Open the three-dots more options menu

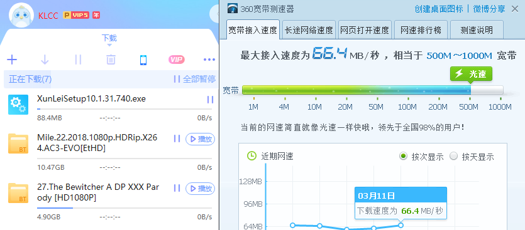pos(209,60)
